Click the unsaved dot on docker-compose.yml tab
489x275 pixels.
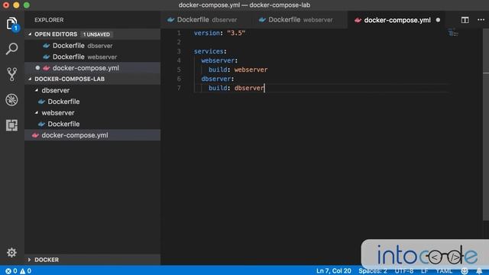coord(438,20)
